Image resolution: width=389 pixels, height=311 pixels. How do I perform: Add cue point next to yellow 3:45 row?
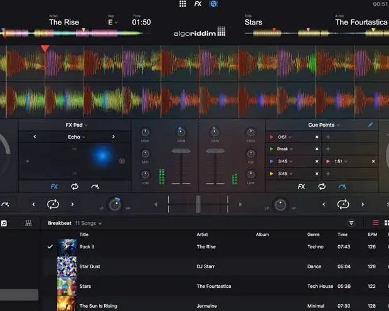click(x=328, y=174)
